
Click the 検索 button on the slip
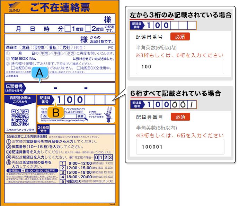(x=80, y=116)
